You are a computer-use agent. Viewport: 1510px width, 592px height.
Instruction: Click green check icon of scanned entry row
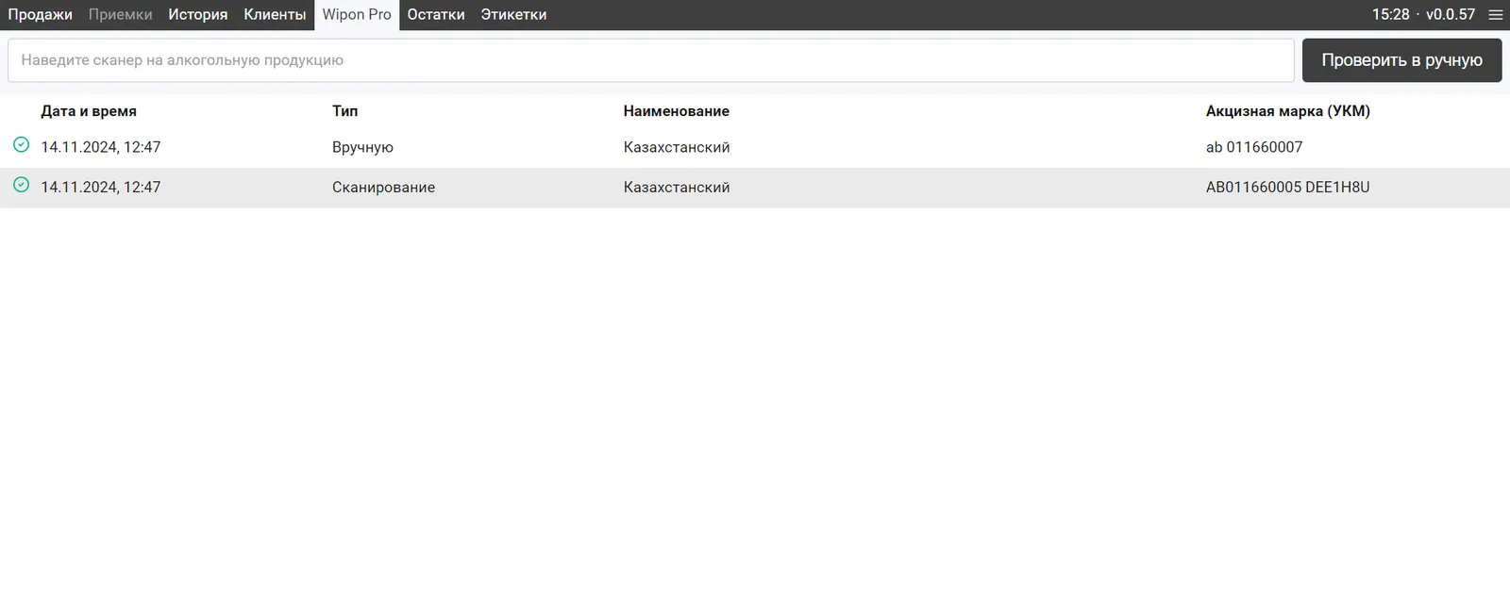point(21,185)
